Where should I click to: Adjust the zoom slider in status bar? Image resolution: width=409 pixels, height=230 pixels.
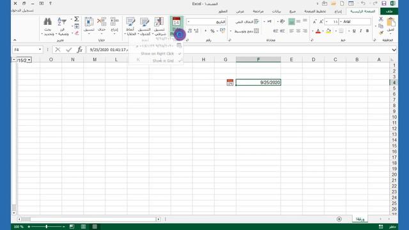[x=47, y=227]
